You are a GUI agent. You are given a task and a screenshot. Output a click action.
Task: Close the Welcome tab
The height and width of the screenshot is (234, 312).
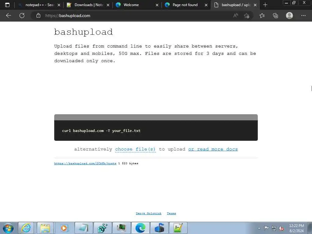(x=157, y=5)
